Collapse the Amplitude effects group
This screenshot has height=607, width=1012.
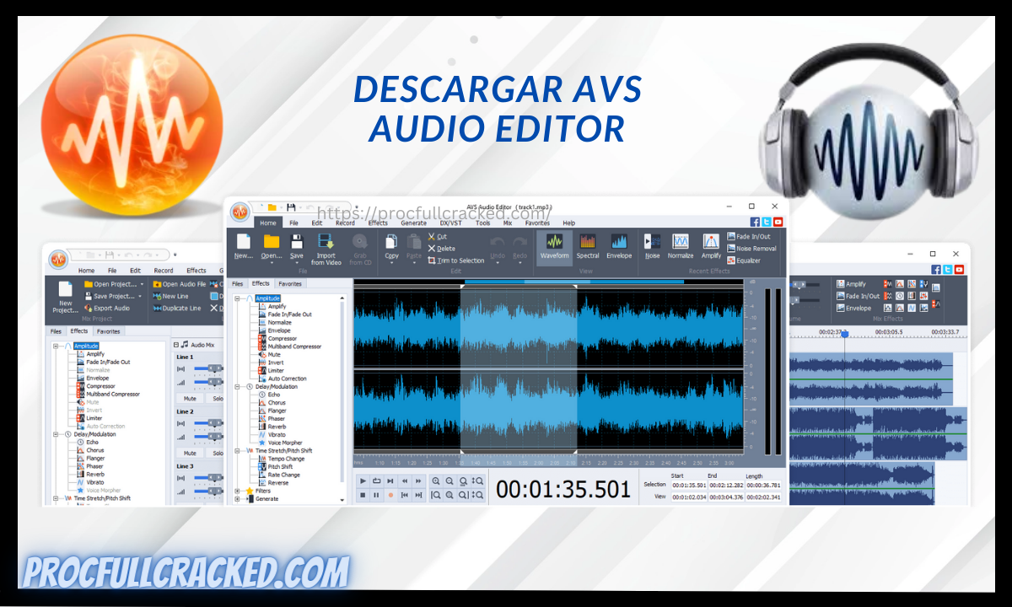click(x=237, y=299)
